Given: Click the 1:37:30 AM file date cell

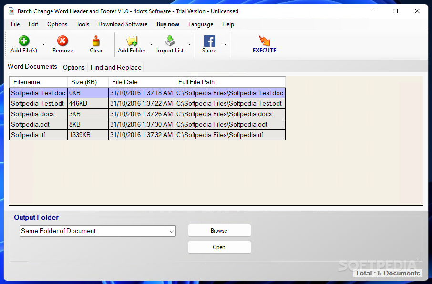Looking at the screenshot, I should coord(142,124).
